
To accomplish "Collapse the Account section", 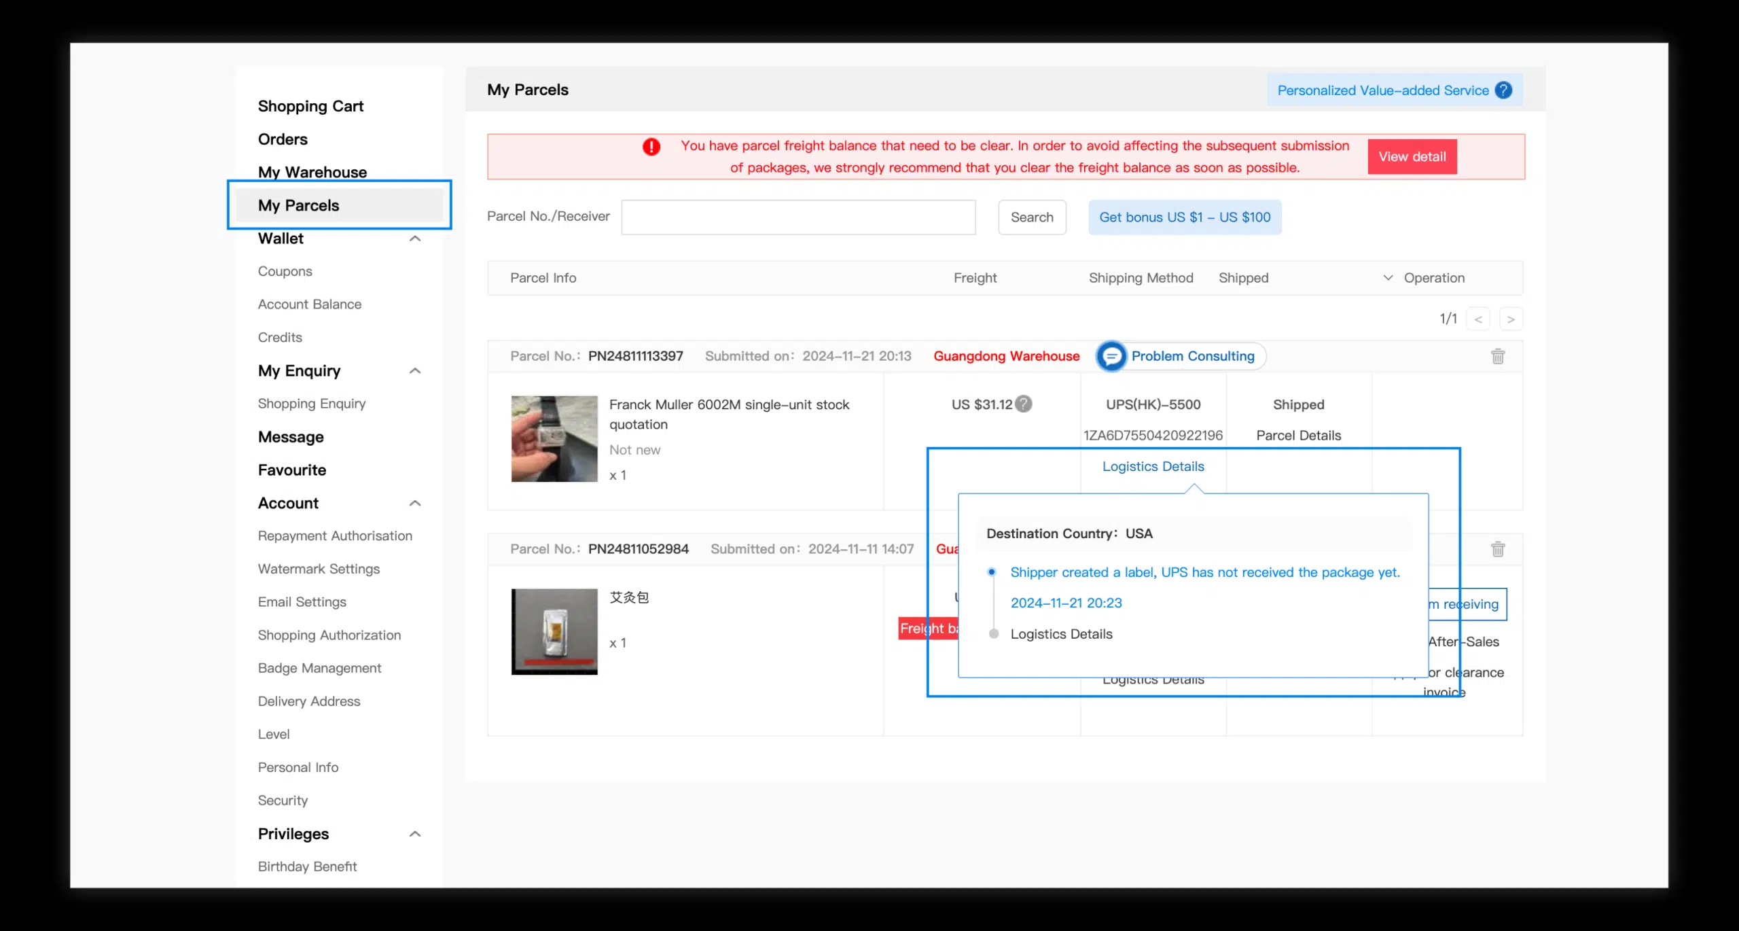I will (x=415, y=504).
